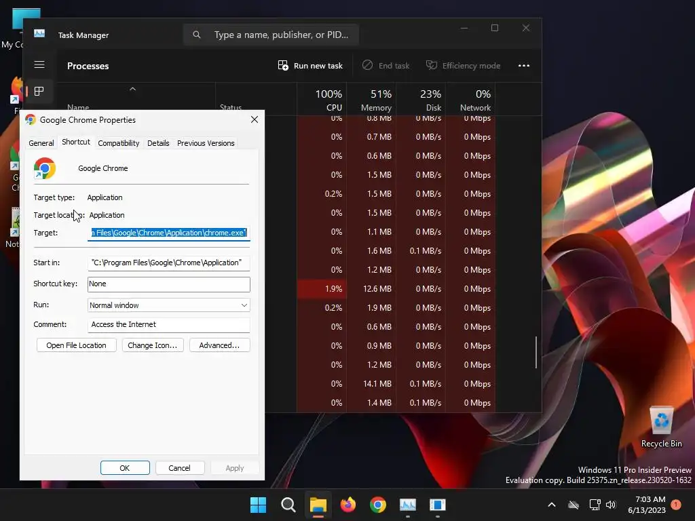Select the 1.9% CPU process row cell

point(322,289)
